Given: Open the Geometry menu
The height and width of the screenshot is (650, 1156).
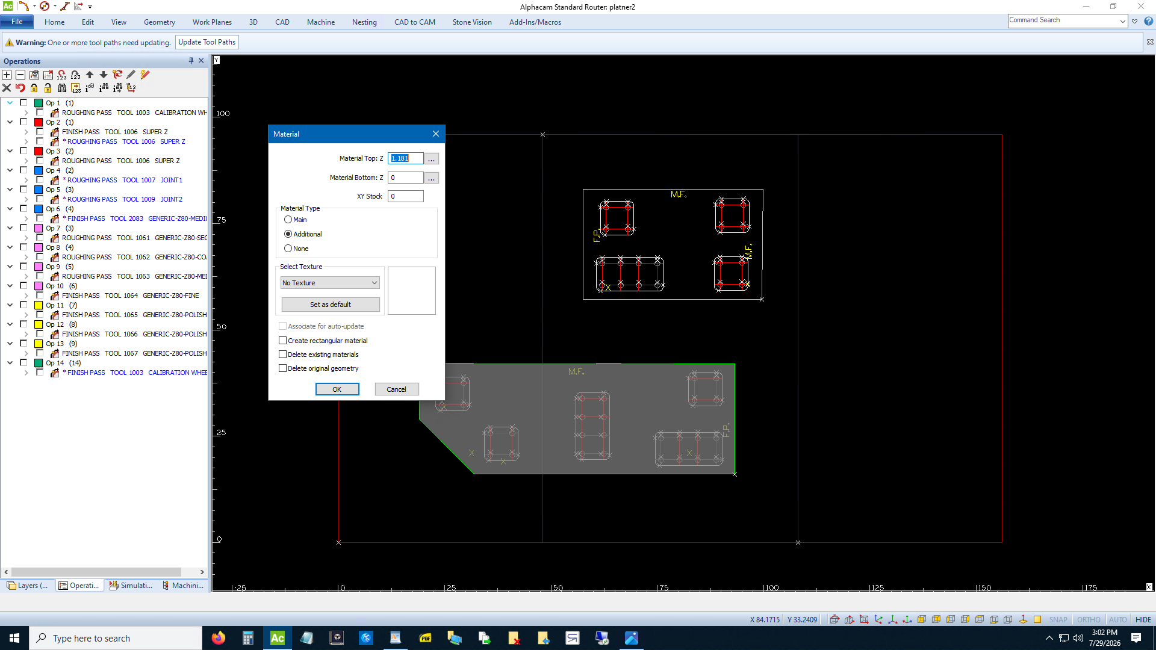Looking at the screenshot, I should [160, 22].
